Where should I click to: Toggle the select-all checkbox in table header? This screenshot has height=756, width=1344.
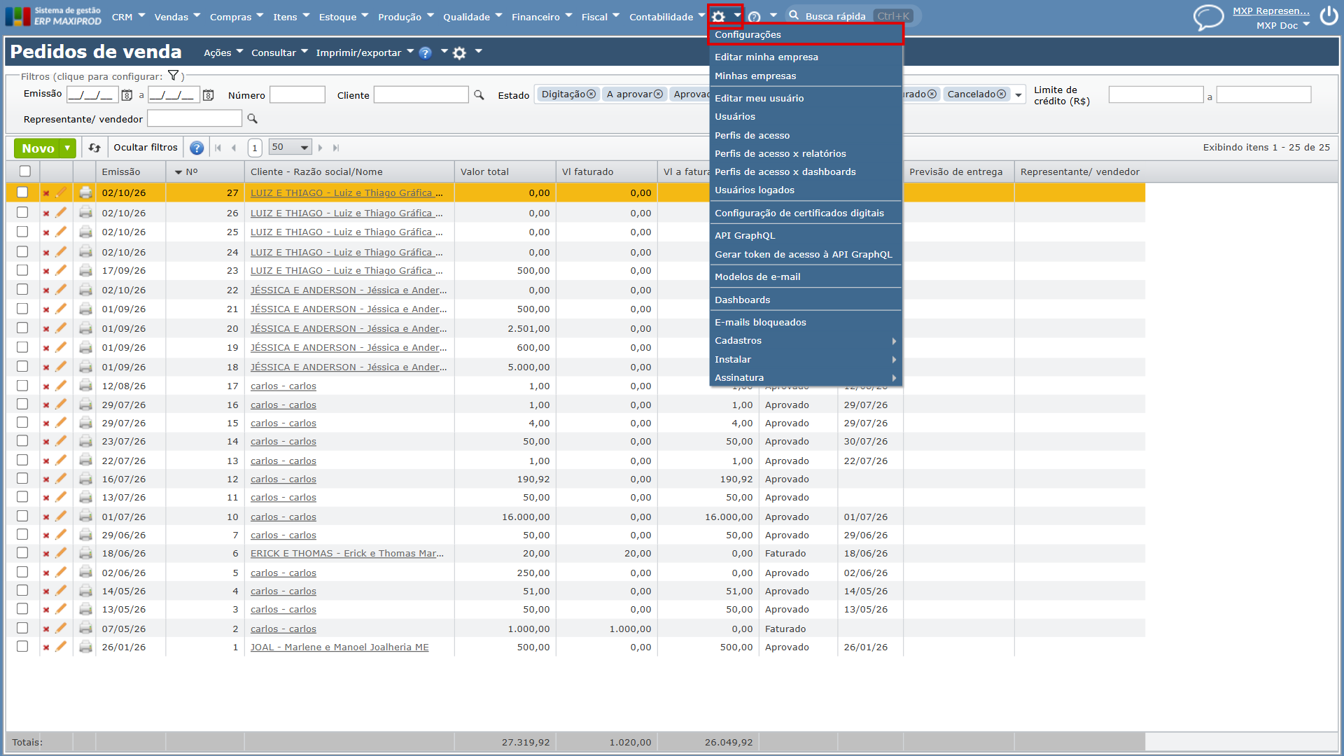(x=25, y=171)
